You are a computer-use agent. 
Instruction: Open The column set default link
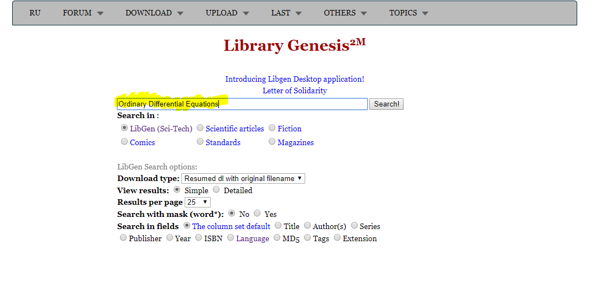pyautogui.click(x=231, y=226)
